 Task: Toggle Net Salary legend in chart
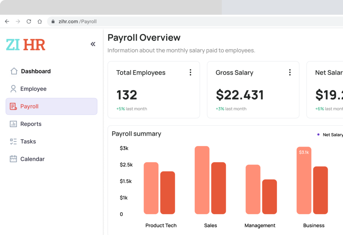point(330,135)
